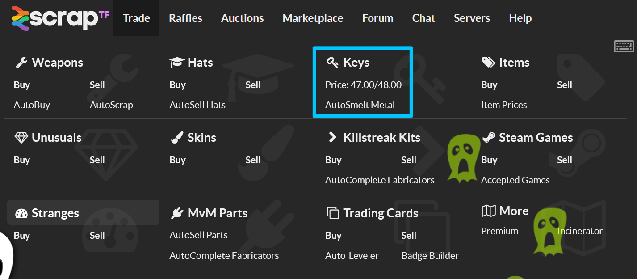
Task: Click the wrench icon beside Weapons
Action: 21,63
